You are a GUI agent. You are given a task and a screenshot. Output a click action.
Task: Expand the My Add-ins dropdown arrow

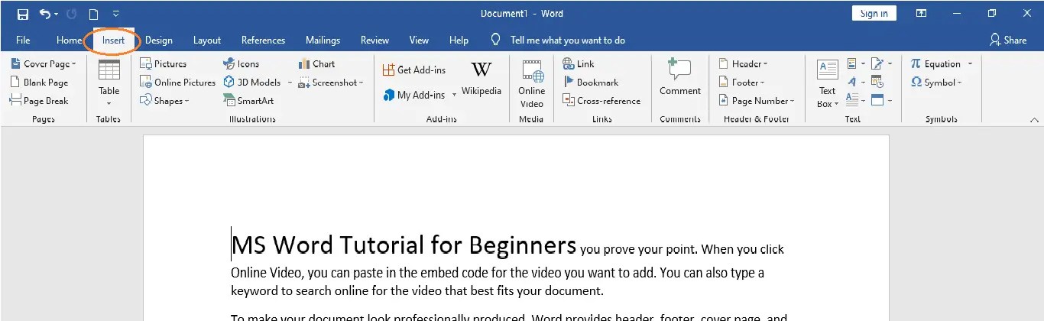coord(454,95)
